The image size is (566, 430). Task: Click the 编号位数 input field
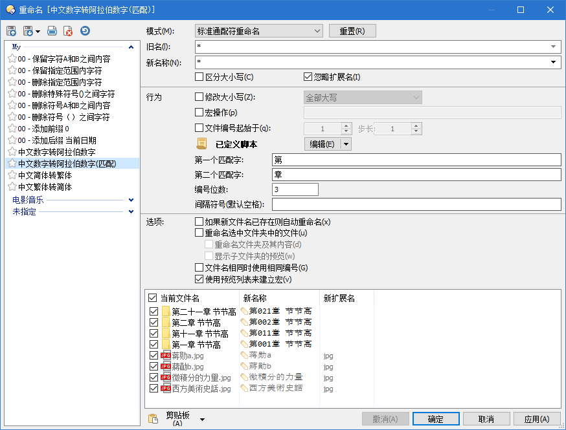coord(295,189)
